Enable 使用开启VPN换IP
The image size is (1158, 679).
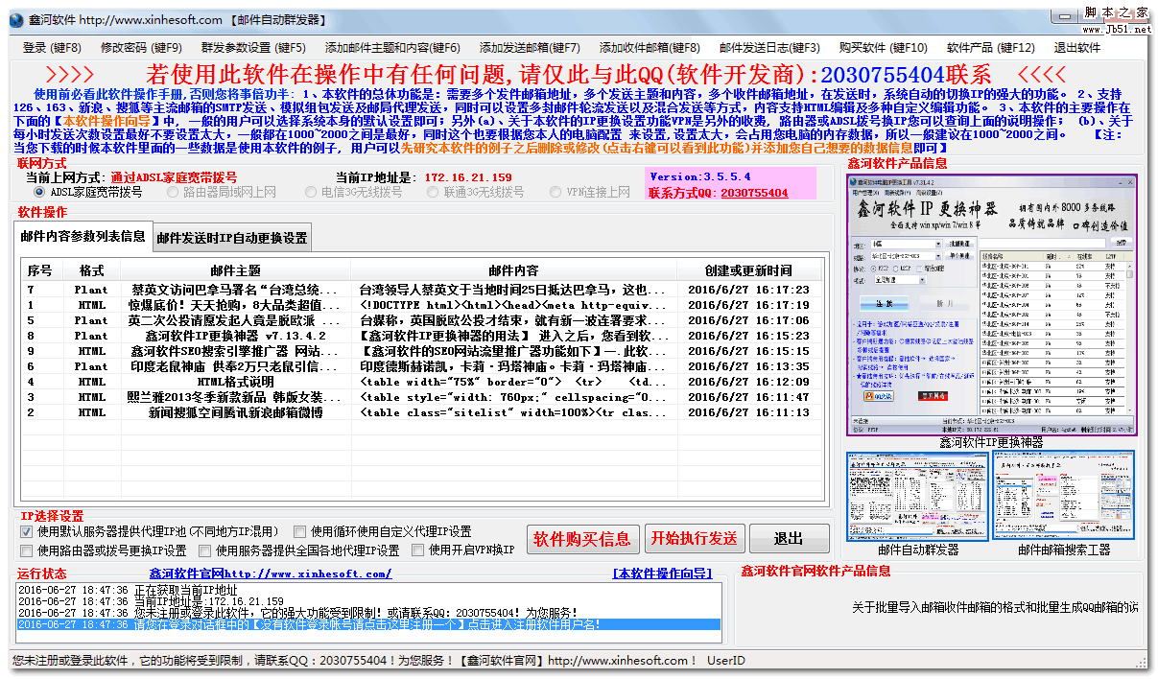418,551
